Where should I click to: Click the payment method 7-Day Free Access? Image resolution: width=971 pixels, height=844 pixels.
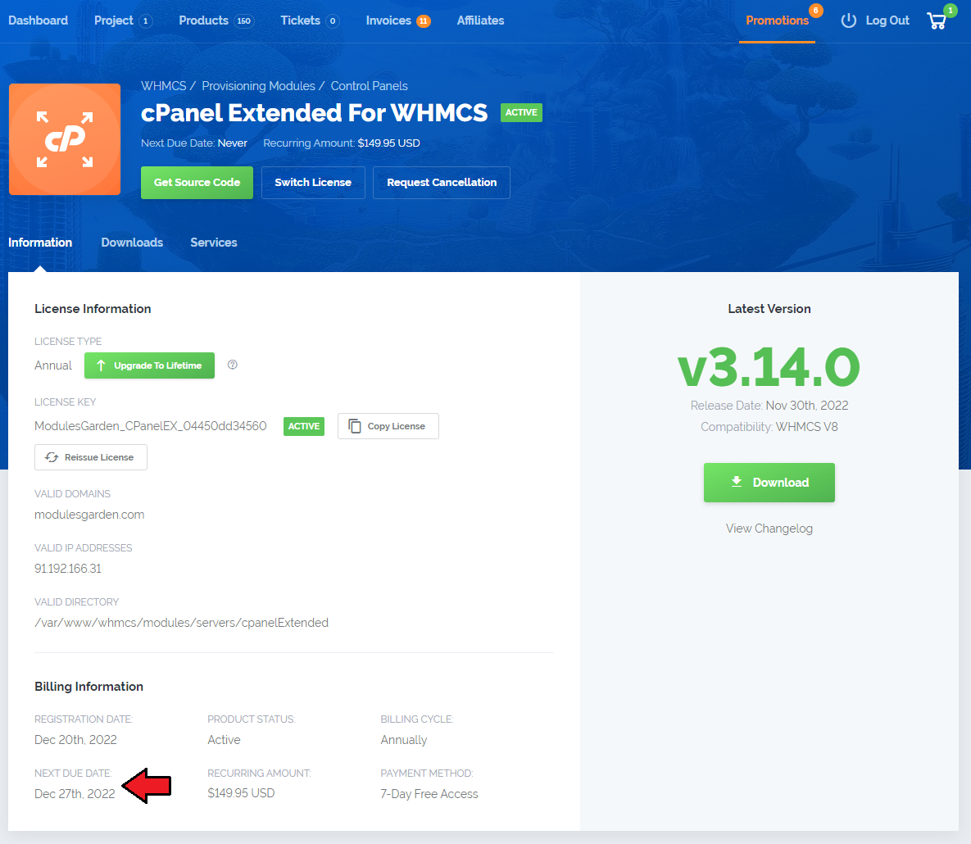pyautogui.click(x=429, y=794)
